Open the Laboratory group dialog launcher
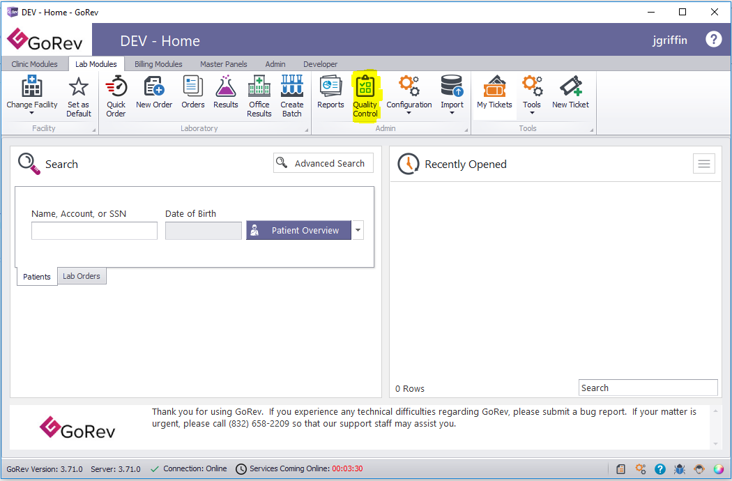Screen dimensions: 732x481 (x=307, y=130)
